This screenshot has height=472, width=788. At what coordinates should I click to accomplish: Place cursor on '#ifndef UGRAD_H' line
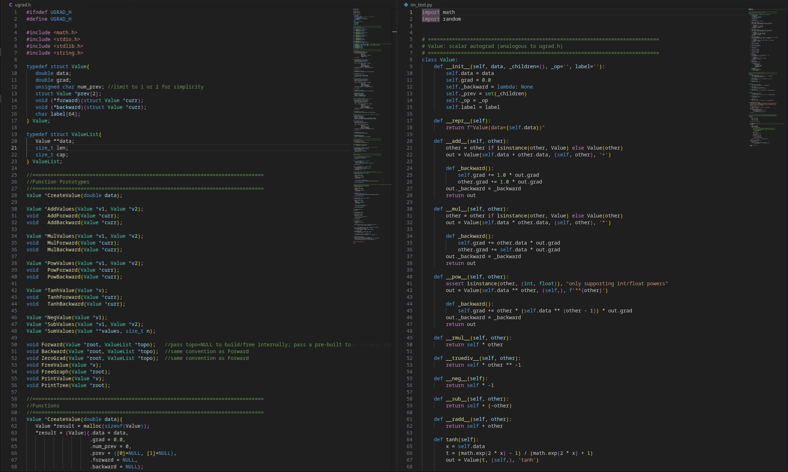(x=49, y=12)
